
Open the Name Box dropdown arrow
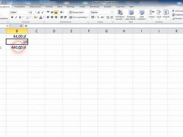(x=7, y=26)
